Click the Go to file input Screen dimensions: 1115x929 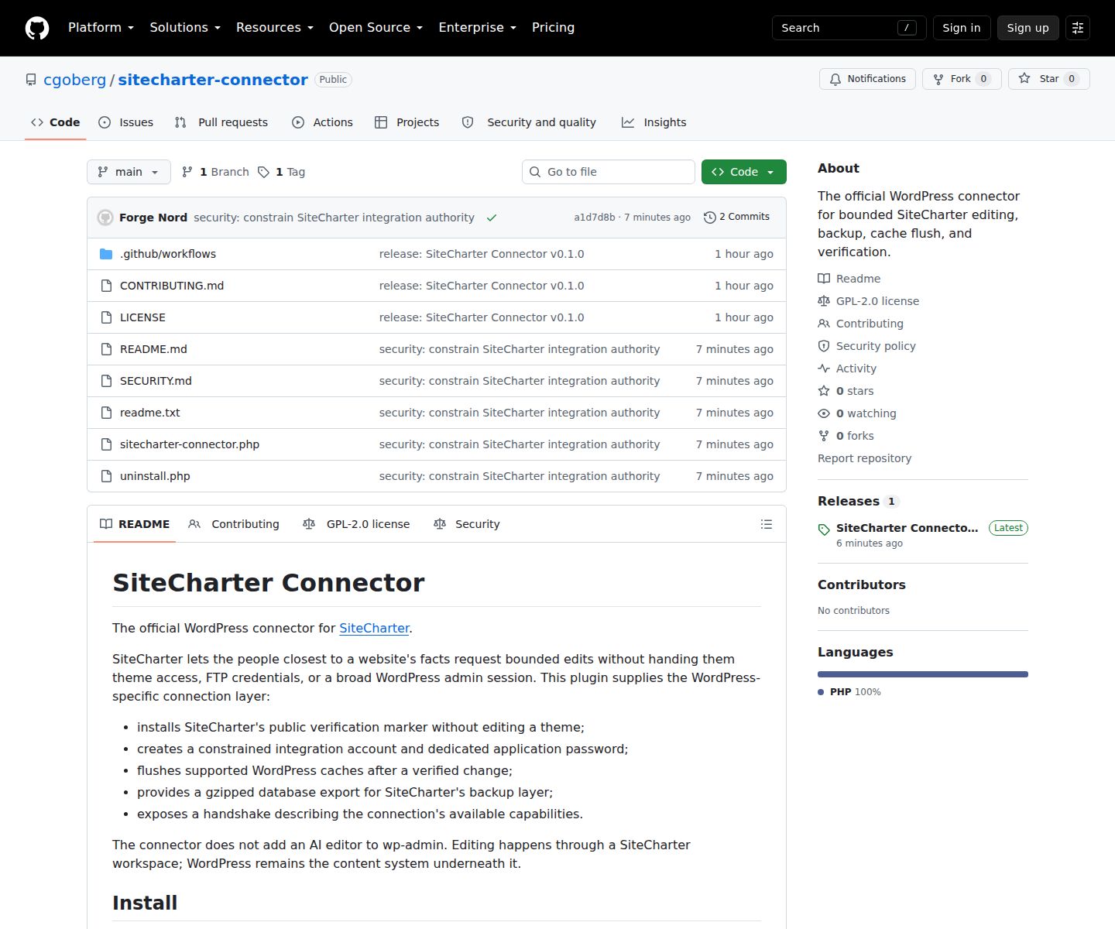[609, 172]
